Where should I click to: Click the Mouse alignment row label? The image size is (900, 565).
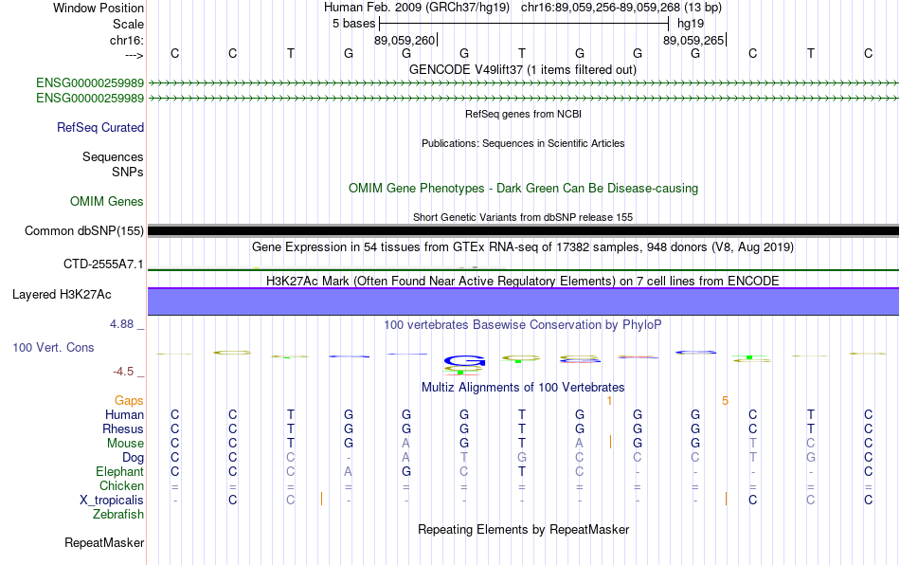click(x=126, y=444)
